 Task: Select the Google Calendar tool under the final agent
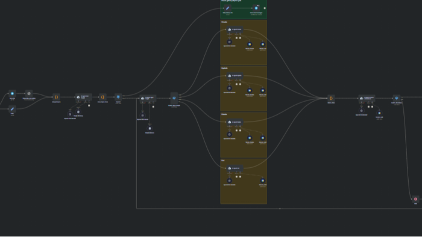(379, 113)
